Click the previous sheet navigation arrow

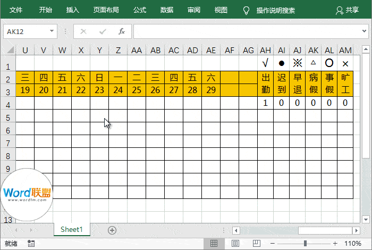(16, 230)
